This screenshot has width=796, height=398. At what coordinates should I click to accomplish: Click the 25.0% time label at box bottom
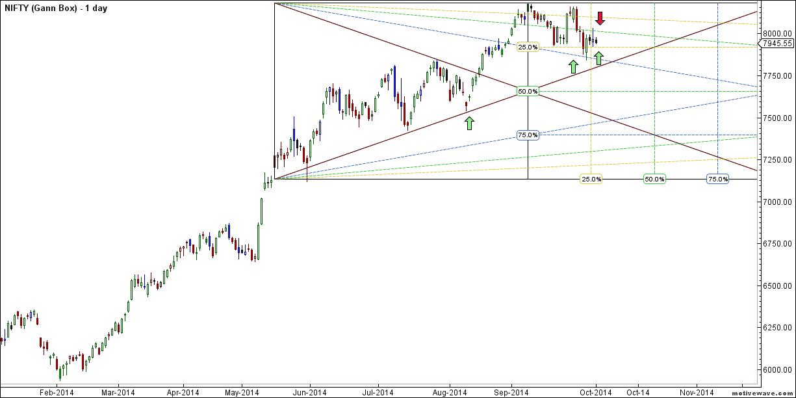591,179
